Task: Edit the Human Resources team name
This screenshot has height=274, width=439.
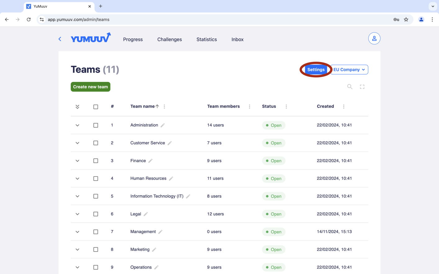Action: pyautogui.click(x=171, y=179)
